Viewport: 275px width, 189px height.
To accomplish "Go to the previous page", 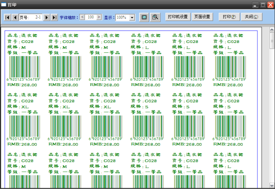I will [15, 18].
